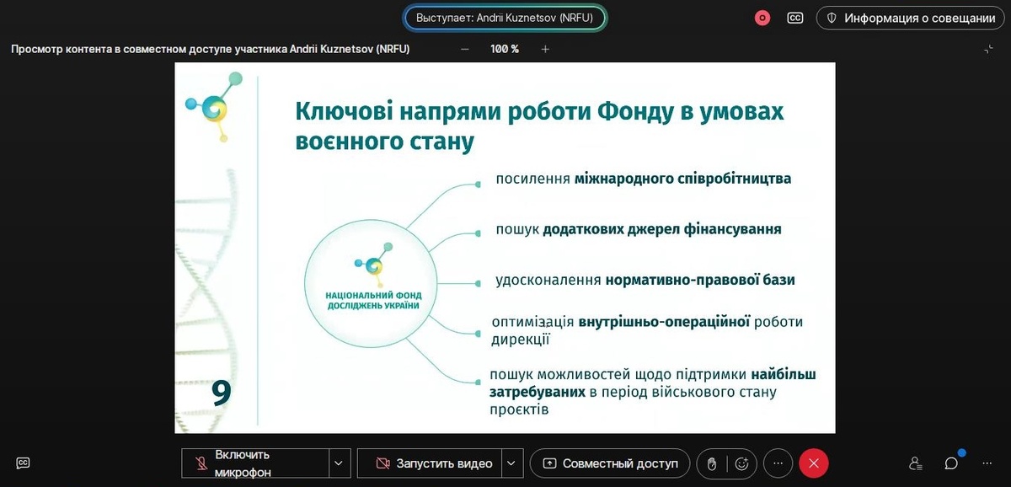Click the CC icon in top bar
1011x487 pixels.
[x=794, y=18]
